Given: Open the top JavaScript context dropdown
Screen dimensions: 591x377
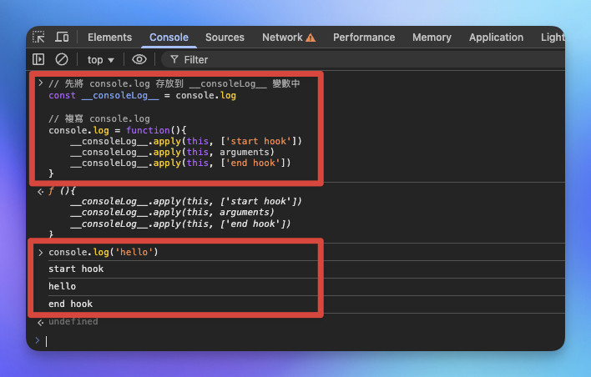Looking at the screenshot, I should click(100, 60).
